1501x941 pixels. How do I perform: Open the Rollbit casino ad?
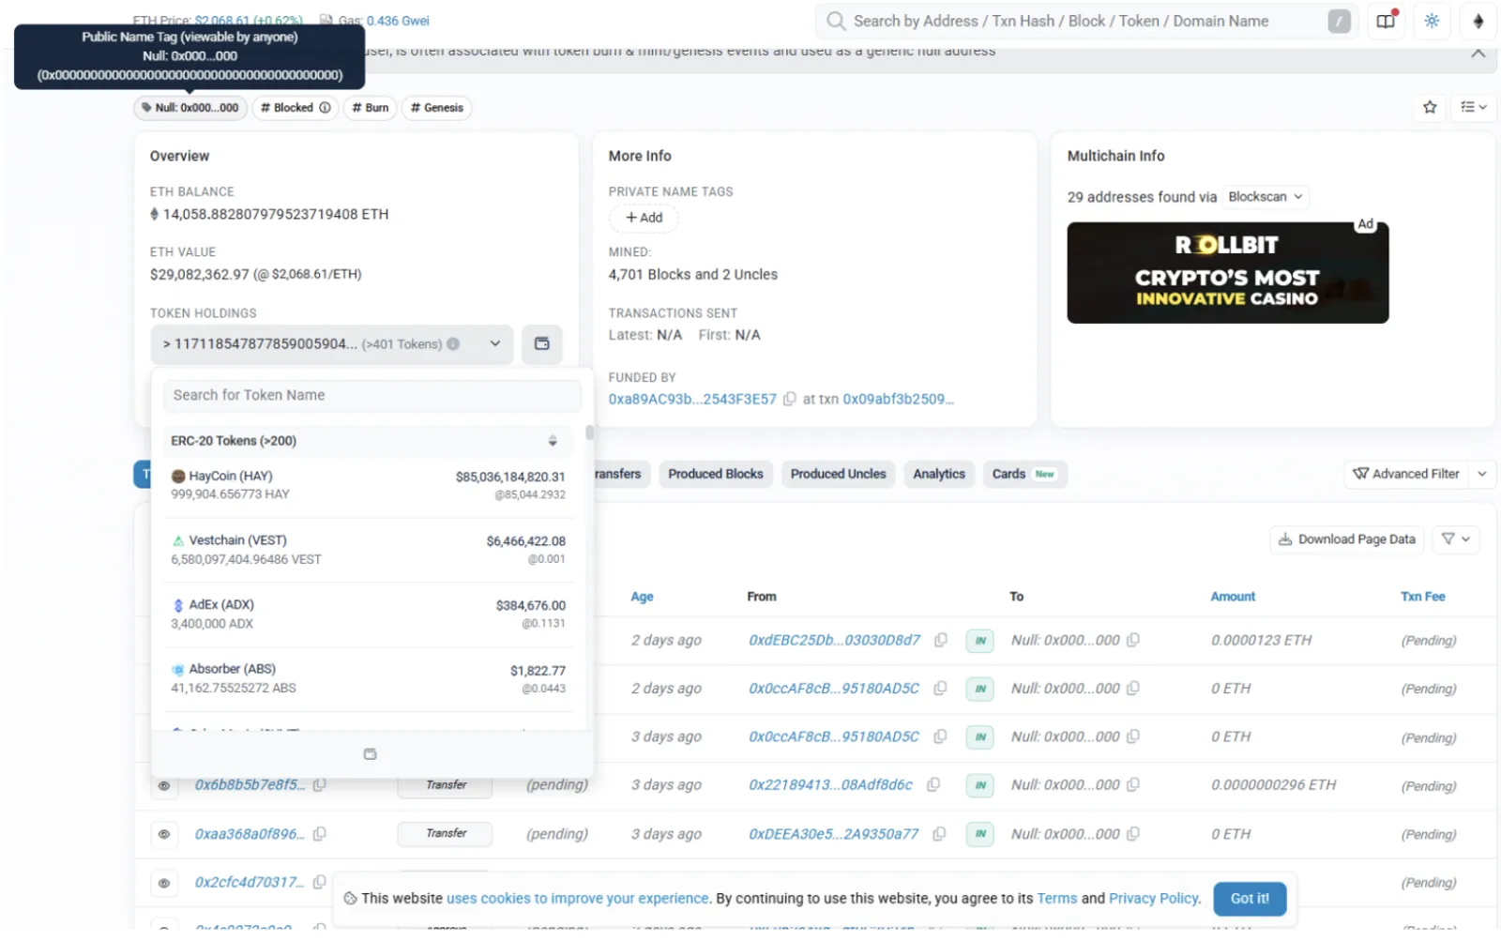pyautogui.click(x=1227, y=273)
